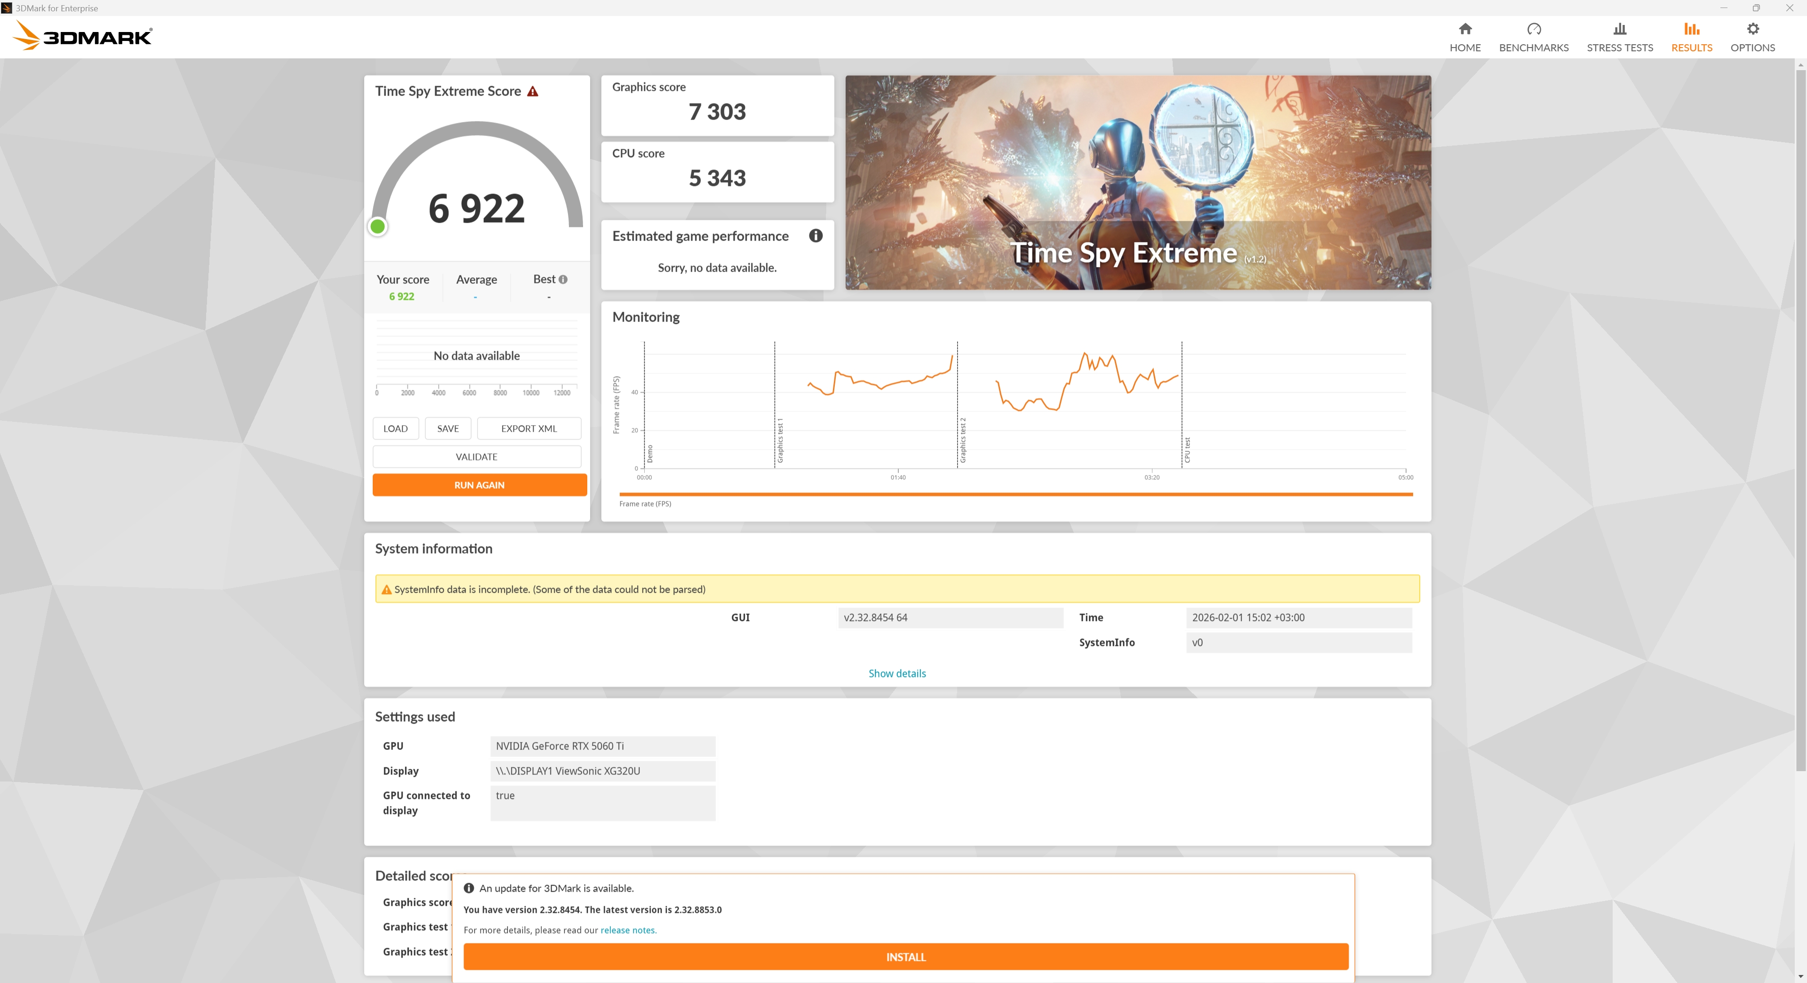Image resolution: width=1807 pixels, height=983 pixels.
Task: Open the Benchmarks gauge icon
Action: 1534,29
